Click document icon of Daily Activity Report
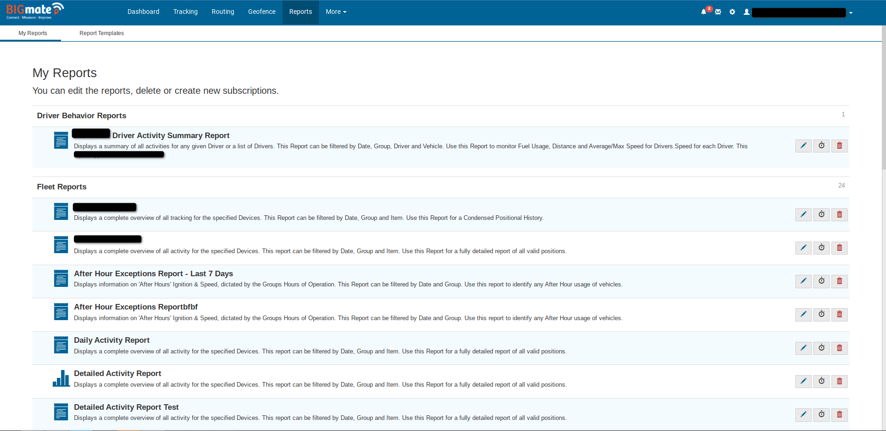 pos(61,345)
